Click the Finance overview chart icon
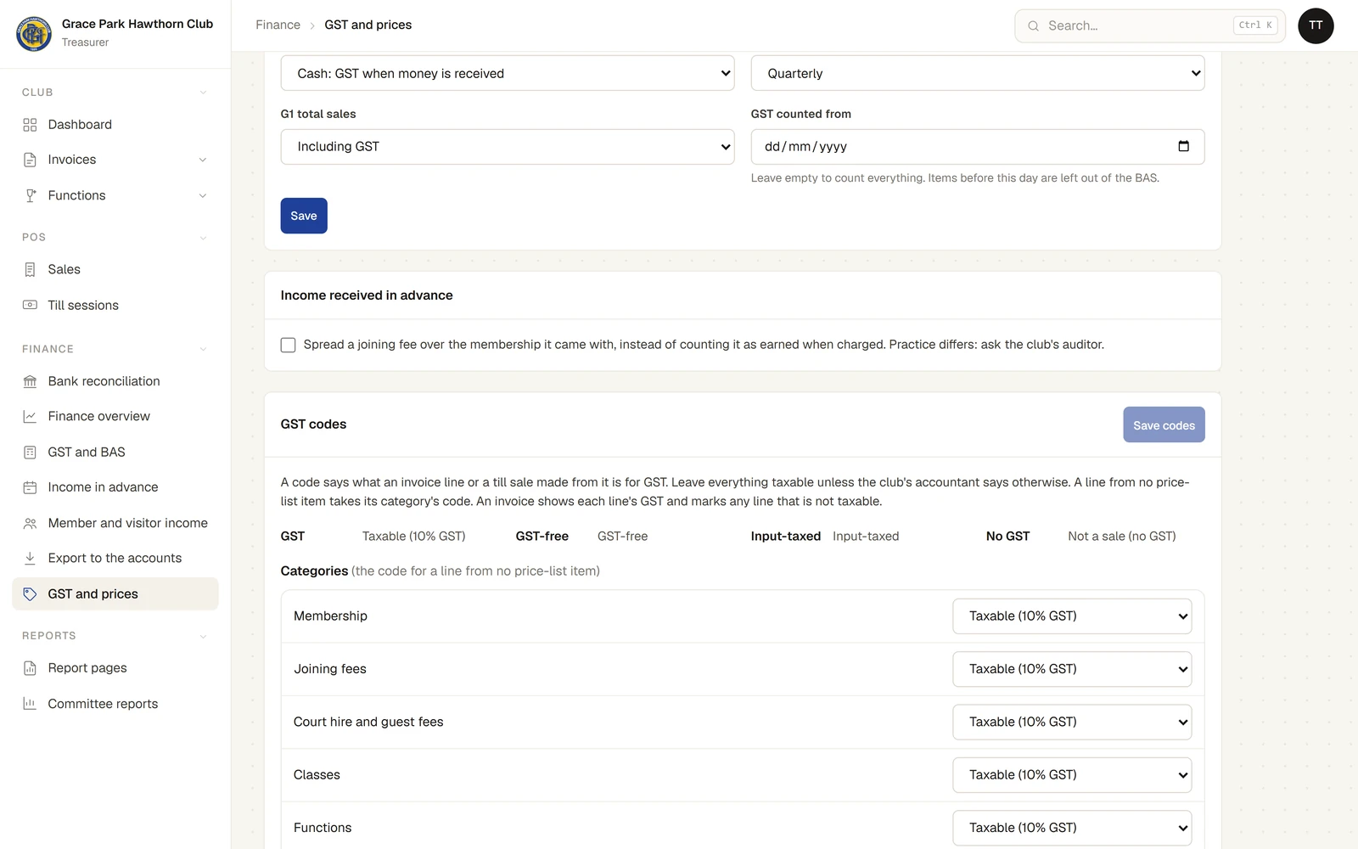Image resolution: width=1358 pixels, height=849 pixels. (30, 416)
